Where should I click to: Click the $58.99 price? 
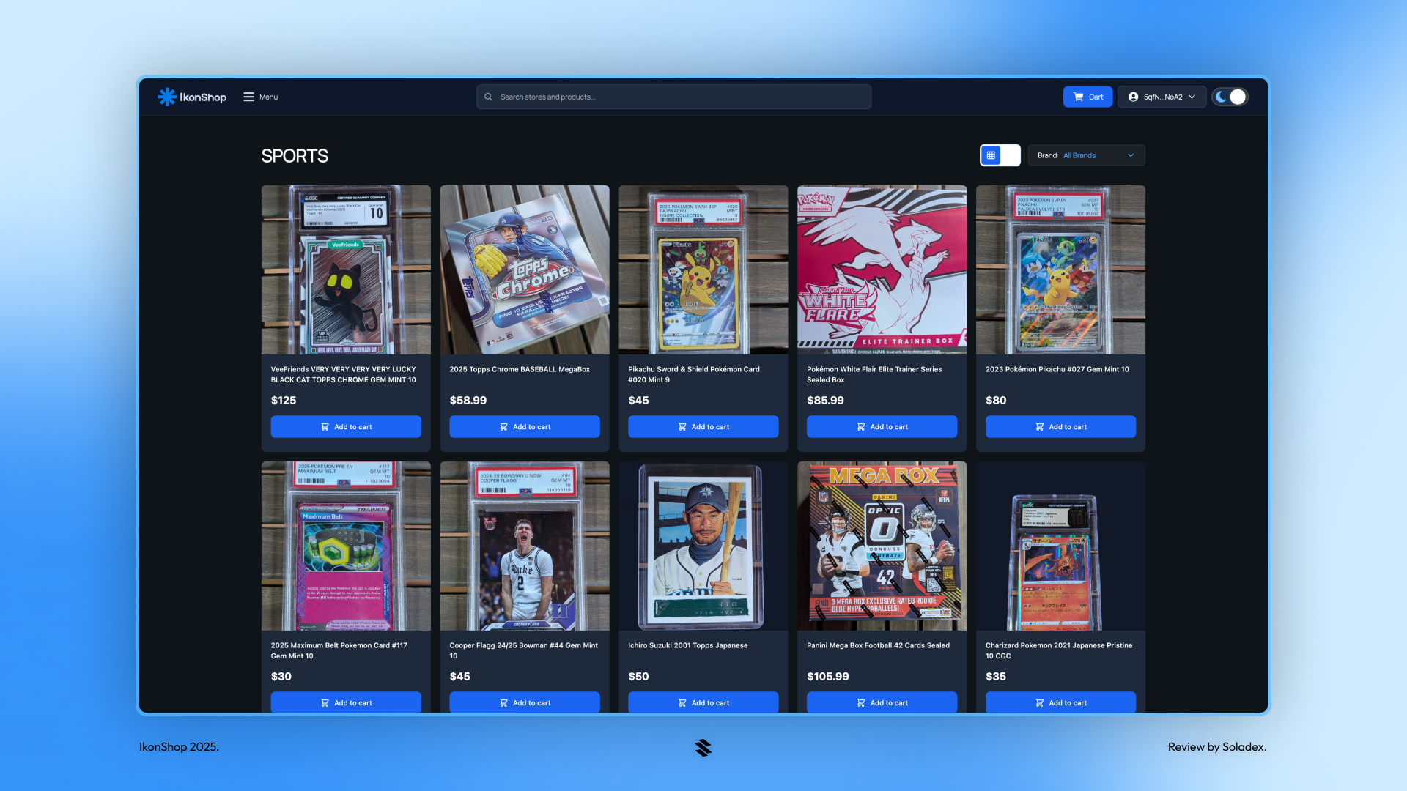[x=468, y=401]
